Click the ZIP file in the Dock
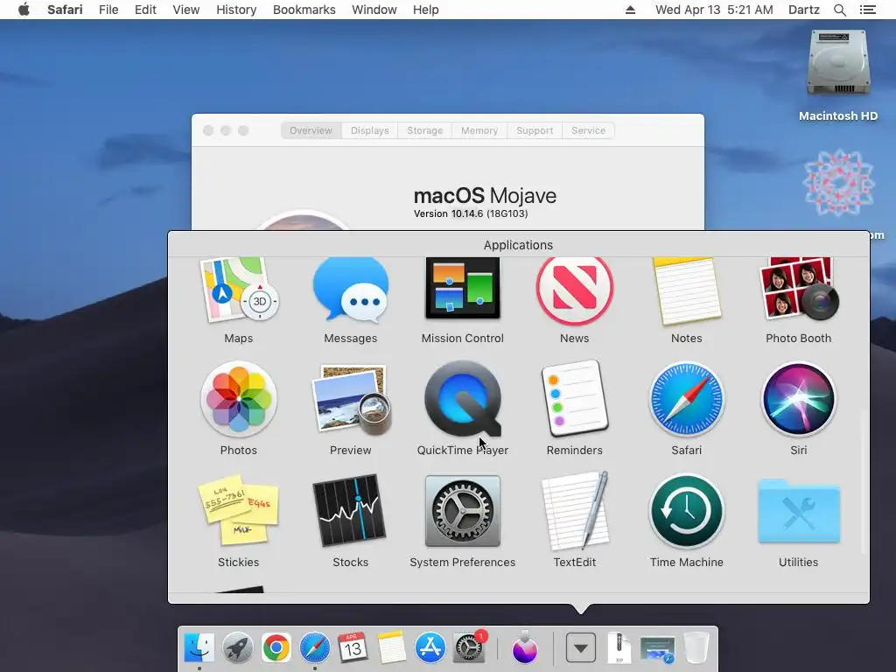 [x=619, y=647]
